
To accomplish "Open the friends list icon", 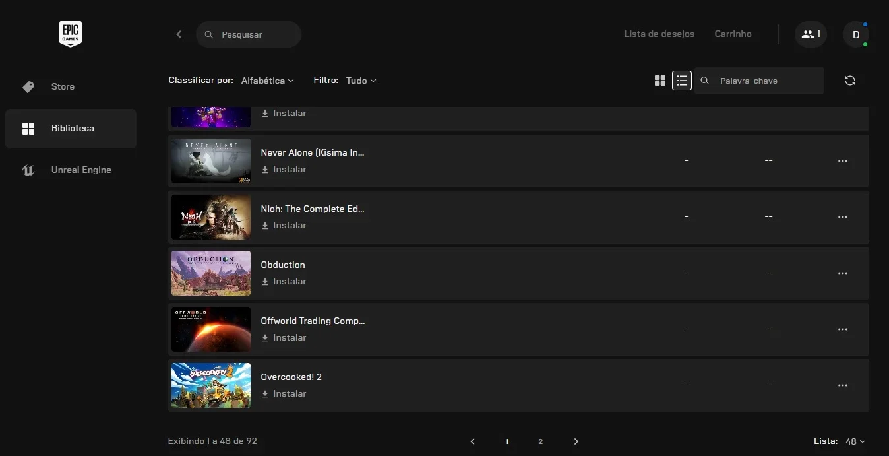I will [x=811, y=34].
